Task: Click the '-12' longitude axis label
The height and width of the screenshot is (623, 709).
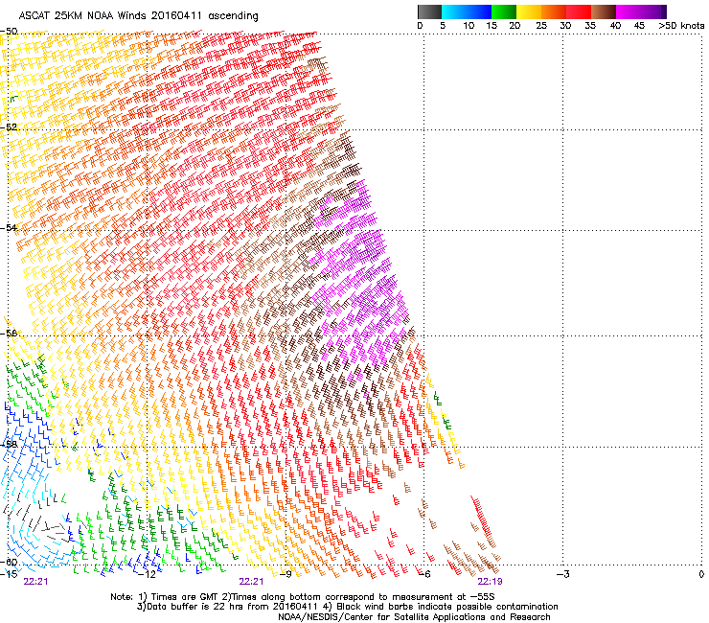Action: pyautogui.click(x=147, y=574)
